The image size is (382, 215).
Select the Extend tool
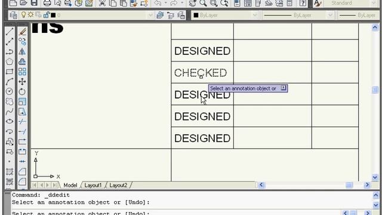(x=22, y=131)
